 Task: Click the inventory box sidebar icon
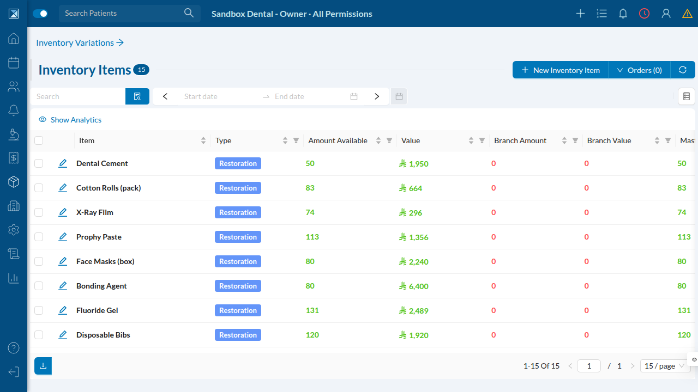tap(14, 182)
